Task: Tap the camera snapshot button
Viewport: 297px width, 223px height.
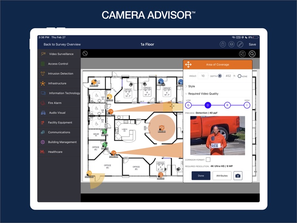Action: pos(238,176)
